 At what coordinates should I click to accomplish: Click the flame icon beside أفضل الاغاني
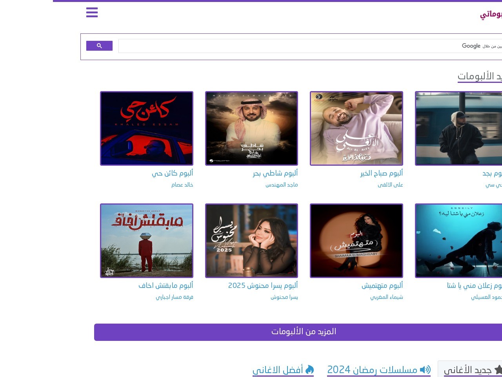[x=310, y=370]
